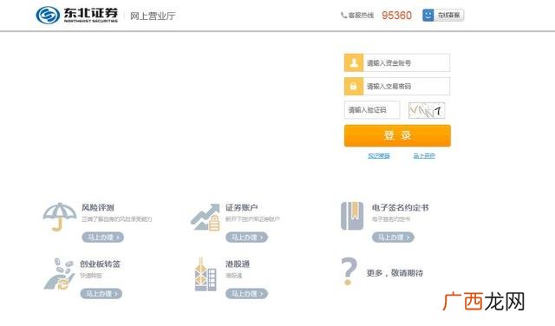555x326 pixels.
Task: Click the 港股通 title
Action: tap(238, 264)
